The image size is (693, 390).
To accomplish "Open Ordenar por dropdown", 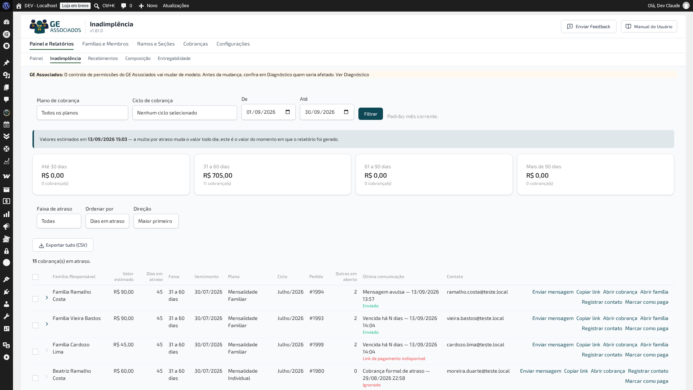I will [107, 221].
